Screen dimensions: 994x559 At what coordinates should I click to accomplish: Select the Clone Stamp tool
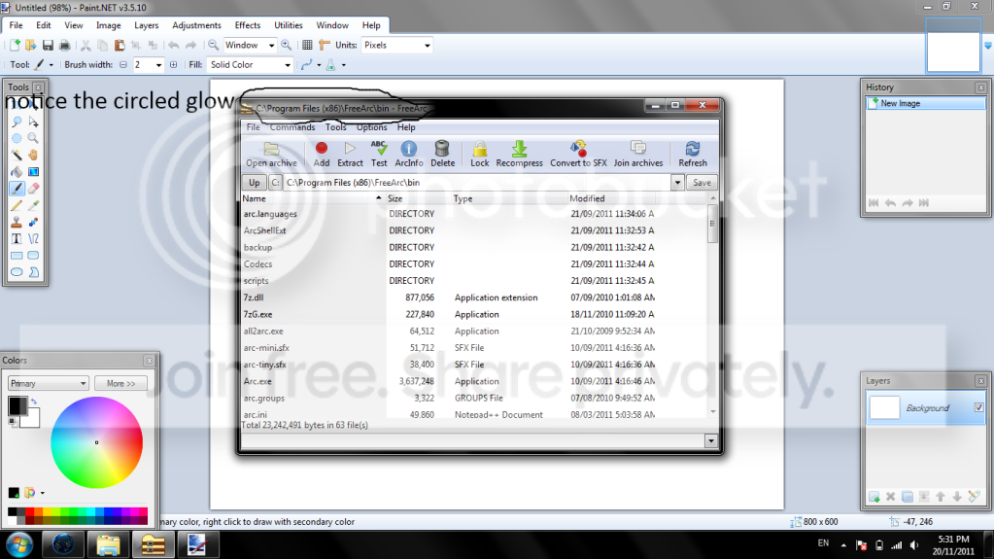tap(17, 222)
